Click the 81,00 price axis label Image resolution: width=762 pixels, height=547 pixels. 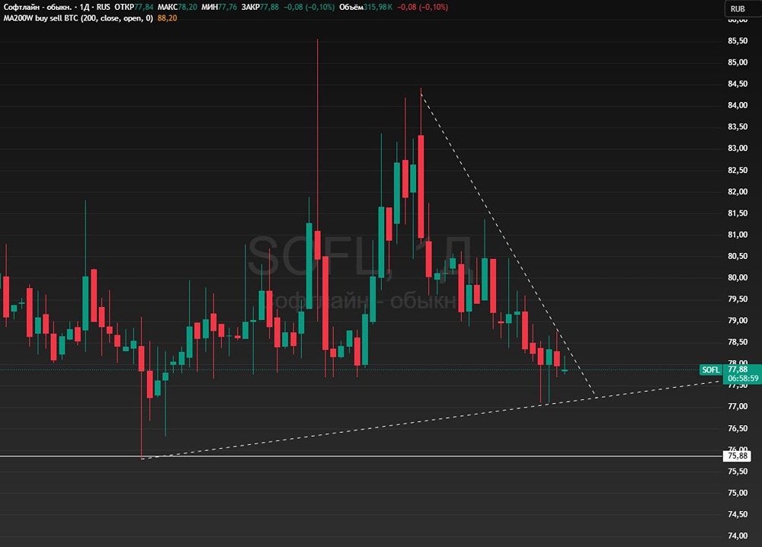point(738,235)
